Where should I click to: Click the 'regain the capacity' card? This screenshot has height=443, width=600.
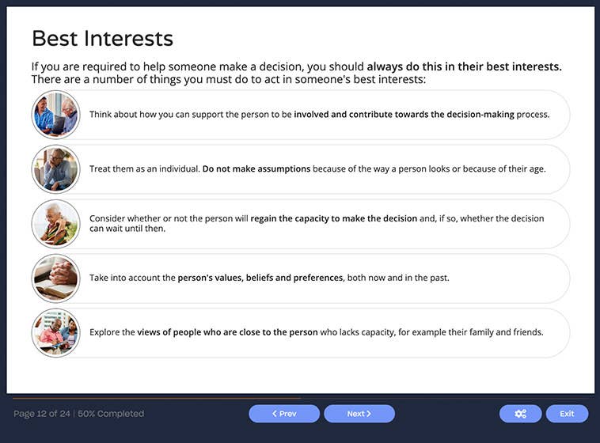[317, 224]
